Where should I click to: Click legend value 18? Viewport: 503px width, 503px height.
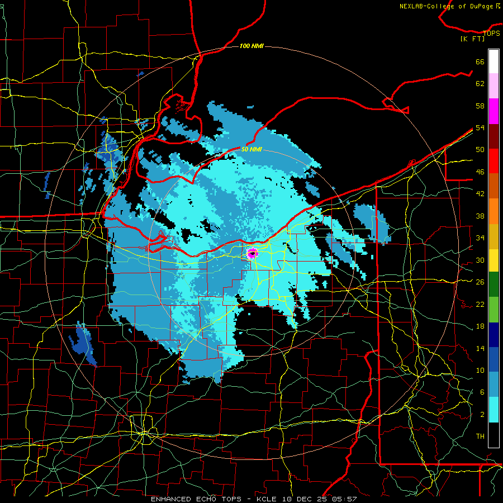point(480,326)
